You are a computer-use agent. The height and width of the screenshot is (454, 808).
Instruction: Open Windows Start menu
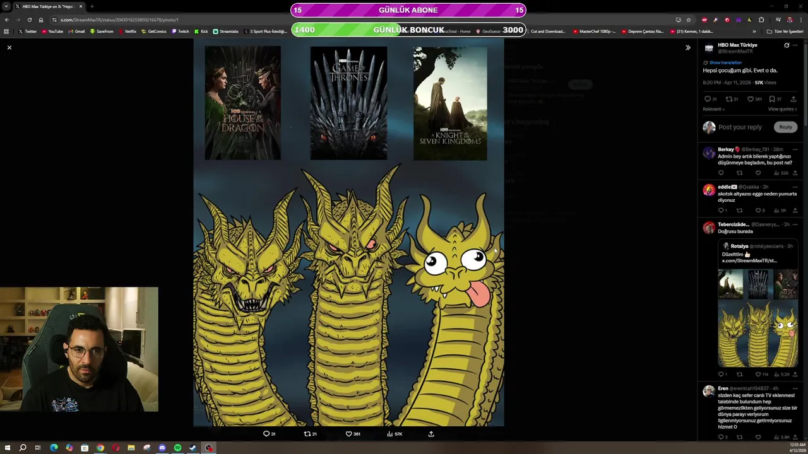[x=7, y=448]
